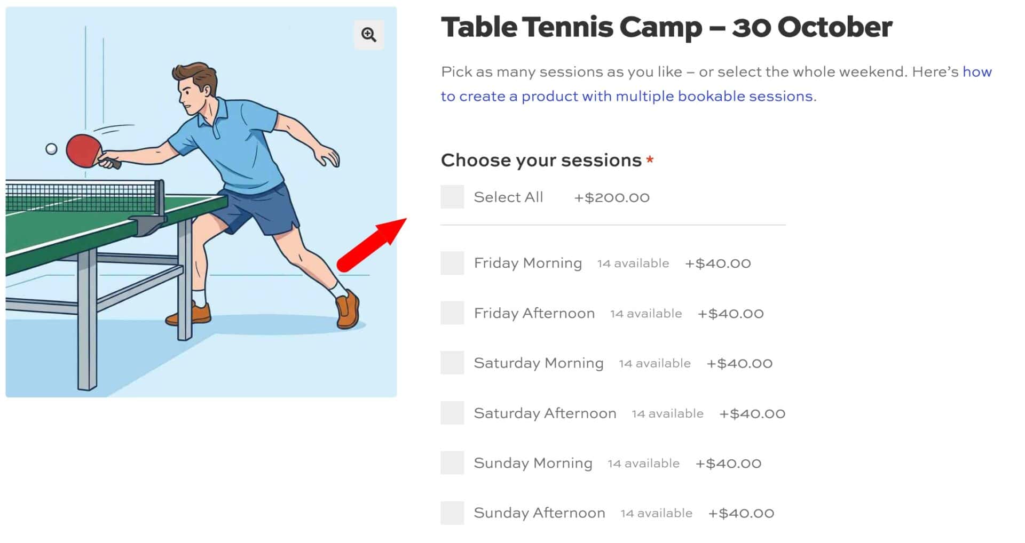The image size is (1025, 543).
Task: Open the image zoom magnifier icon
Action: pos(369,35)
